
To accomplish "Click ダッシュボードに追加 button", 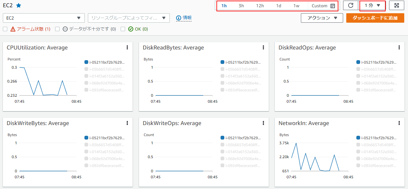I will tap(375, 18).
